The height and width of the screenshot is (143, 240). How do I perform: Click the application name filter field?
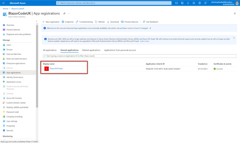139,56
